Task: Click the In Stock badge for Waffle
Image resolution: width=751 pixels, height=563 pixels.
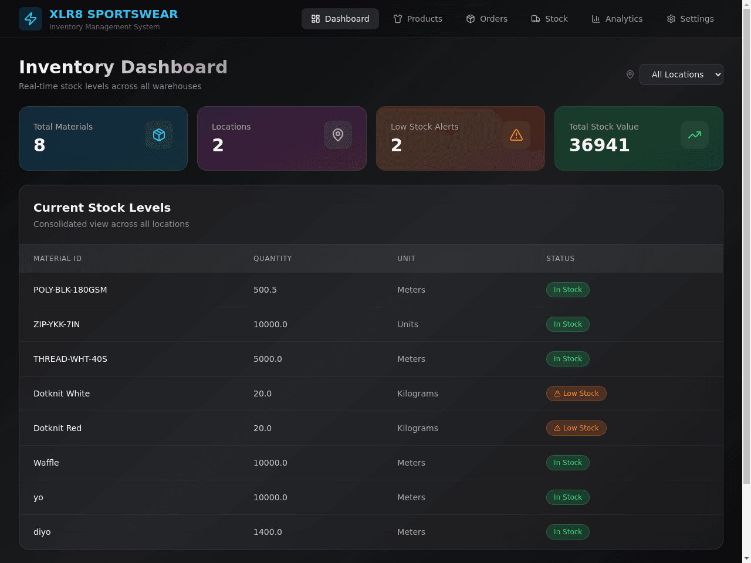Action: [568, 463]
